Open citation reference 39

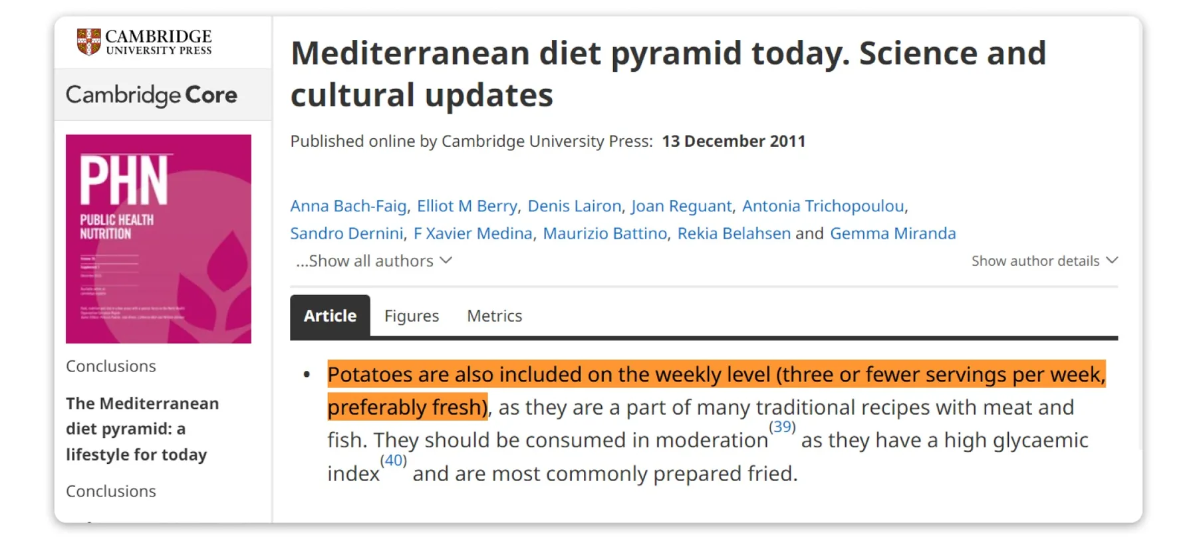[x=782, y=427]
